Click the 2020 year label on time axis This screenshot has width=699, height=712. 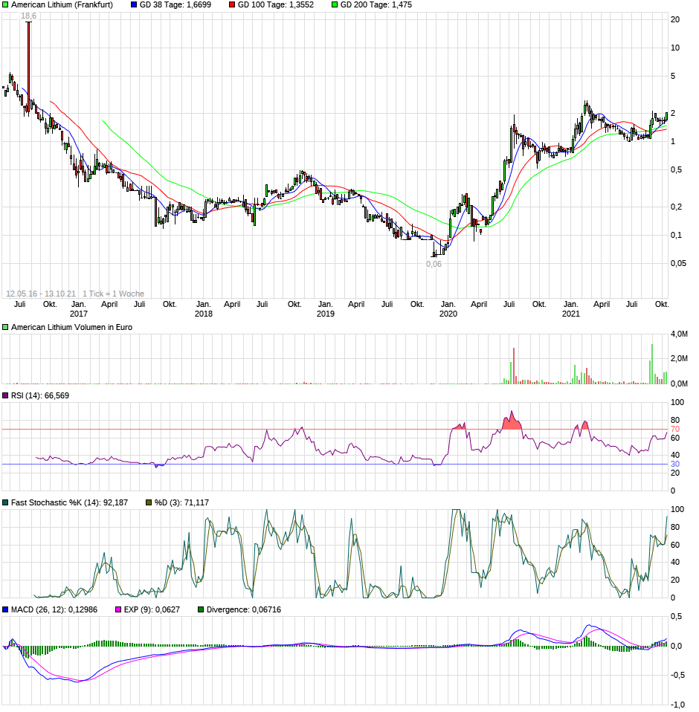click(449, 314)
